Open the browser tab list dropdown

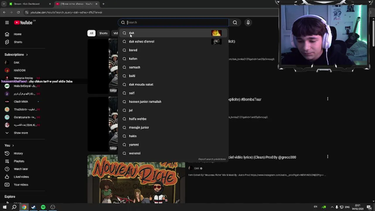[4, 4]
